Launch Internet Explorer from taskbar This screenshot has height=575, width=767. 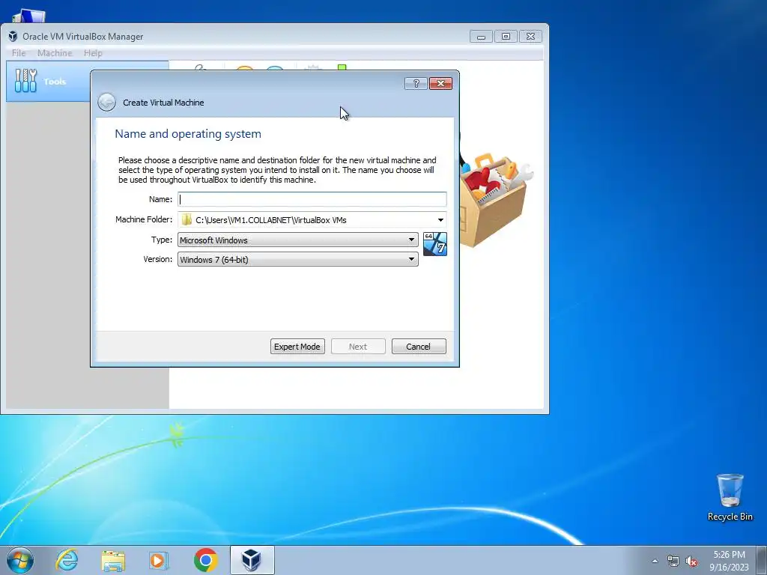pos(67,560)
